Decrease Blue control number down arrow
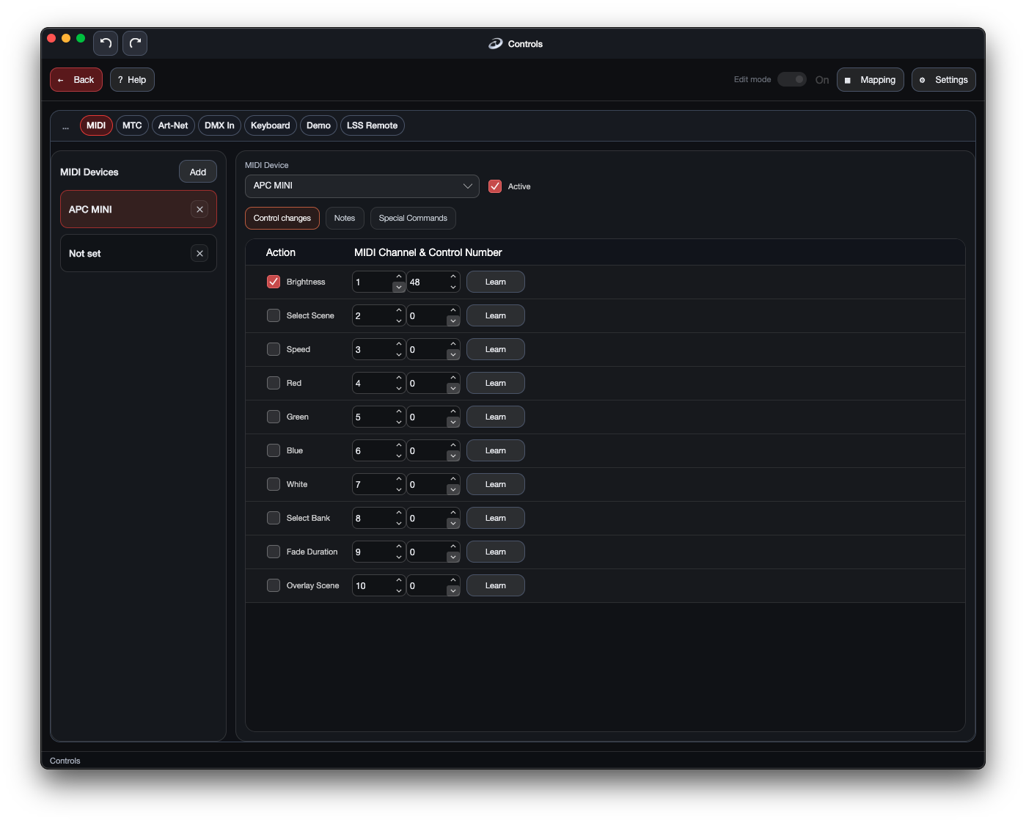Screen dimensions: 1026x823 tap(453, 456)
